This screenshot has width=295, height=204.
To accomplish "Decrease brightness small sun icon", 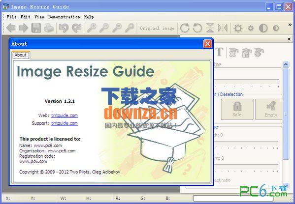I will (251, 29).
